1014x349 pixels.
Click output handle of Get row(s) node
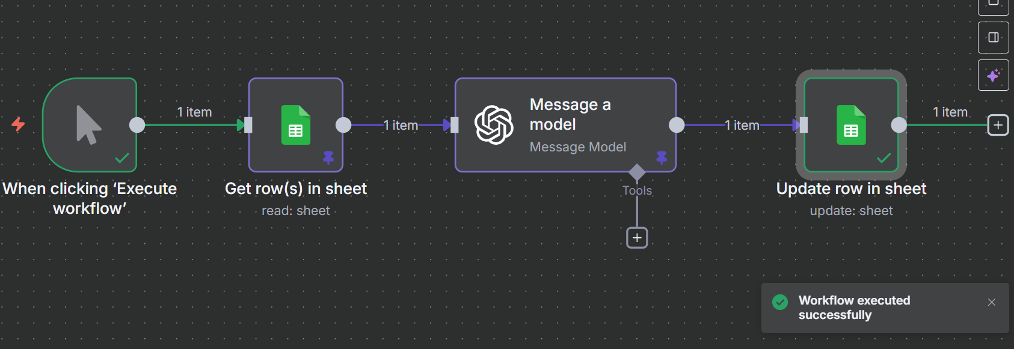click(343, 125)
